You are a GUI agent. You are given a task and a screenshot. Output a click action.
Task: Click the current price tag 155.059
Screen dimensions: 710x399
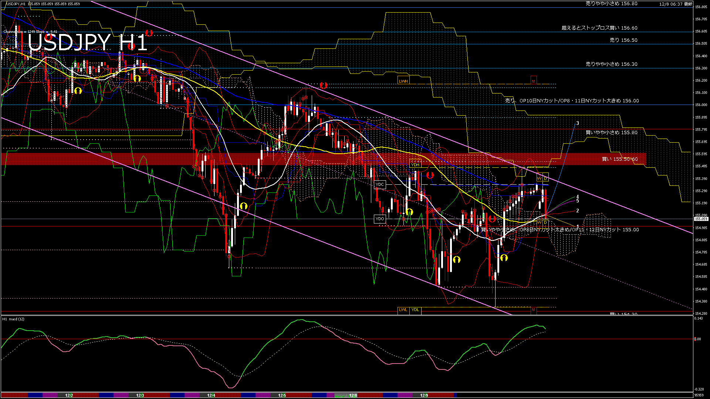pyautogui.click(x=701, y=219)
